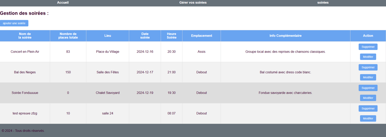Click Modifier for Bal des Neiges
Viewport: 386px width, 137px height.
point(368,77)
